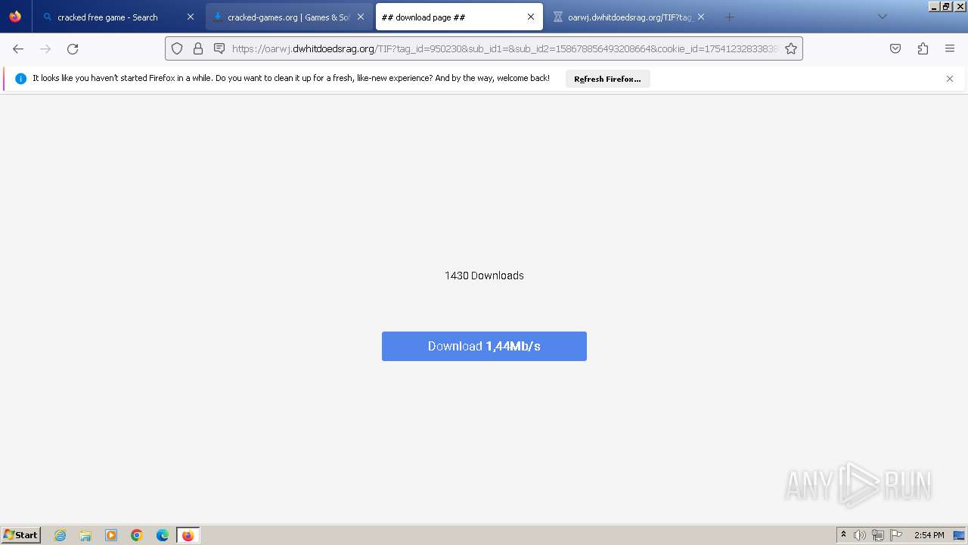View site security padlock info

point(198,48)
